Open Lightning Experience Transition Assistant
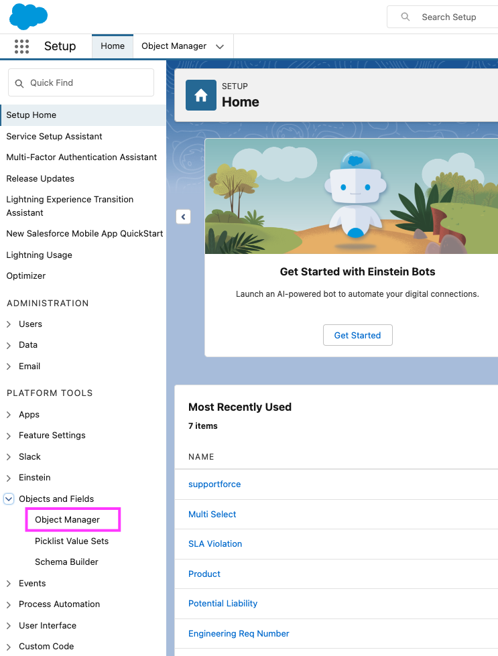Screen dimensions: 498x656 (x=70, y=206)
